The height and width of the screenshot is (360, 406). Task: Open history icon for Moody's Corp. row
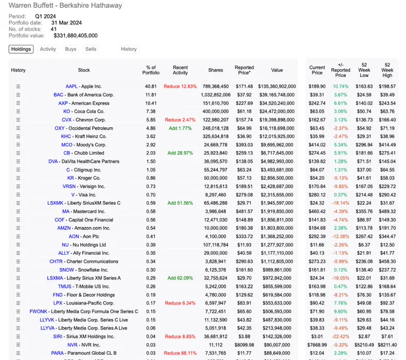coord(18,145)
